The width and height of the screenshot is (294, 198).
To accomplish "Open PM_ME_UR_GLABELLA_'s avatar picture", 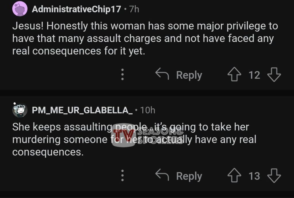I will (x=20, y=110).
